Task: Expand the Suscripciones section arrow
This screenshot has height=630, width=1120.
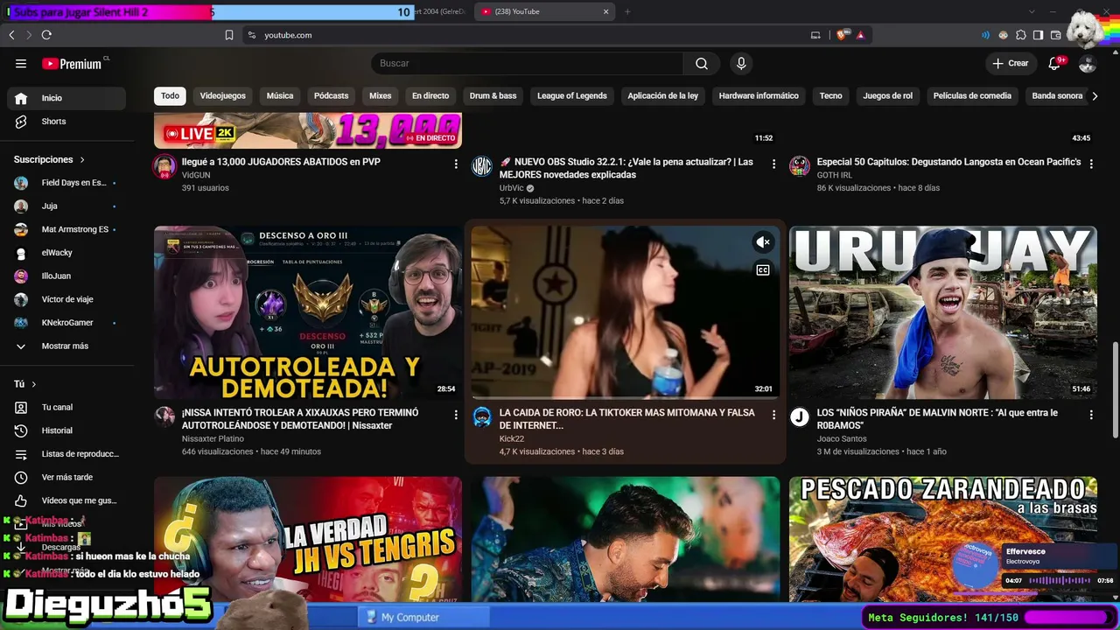Action: click(82, 160)
